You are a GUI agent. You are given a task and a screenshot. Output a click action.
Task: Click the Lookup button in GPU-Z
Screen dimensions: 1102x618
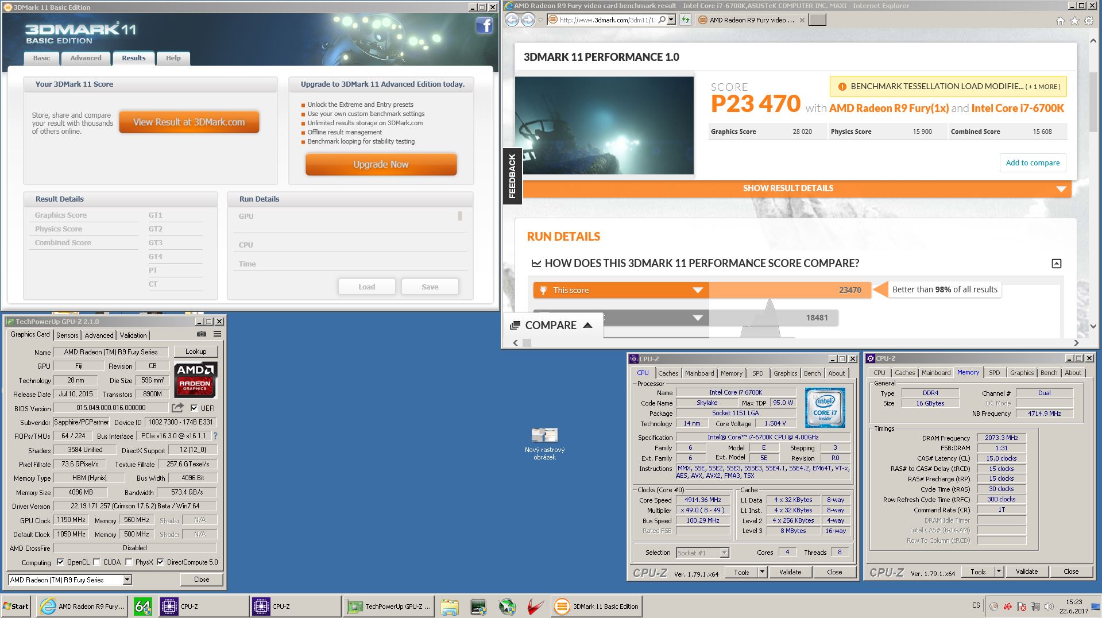(x=196, y=352)
